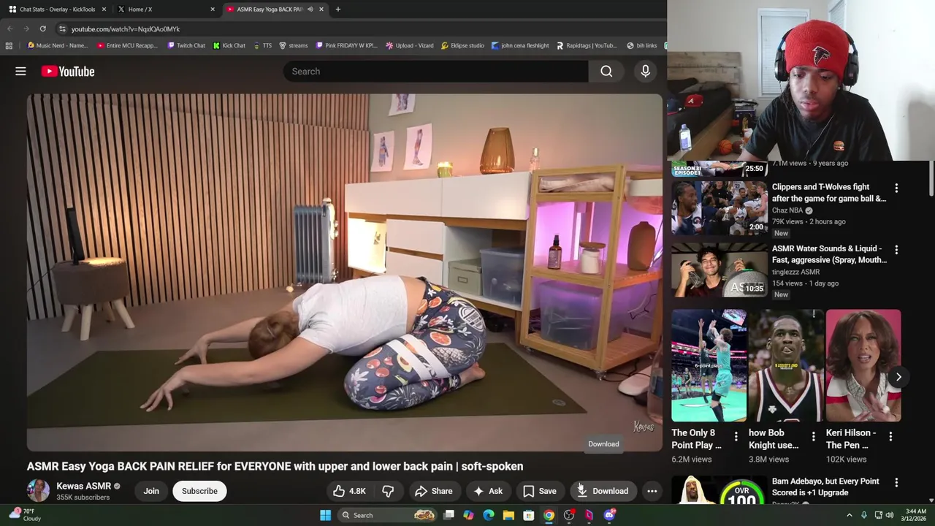Mute the ASMR Easy Yoga tab audio

[x=310, y=9]
